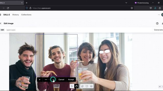Select the hand pan tool
The width and height of the screenshot is (163, 91).
[76, 86]
